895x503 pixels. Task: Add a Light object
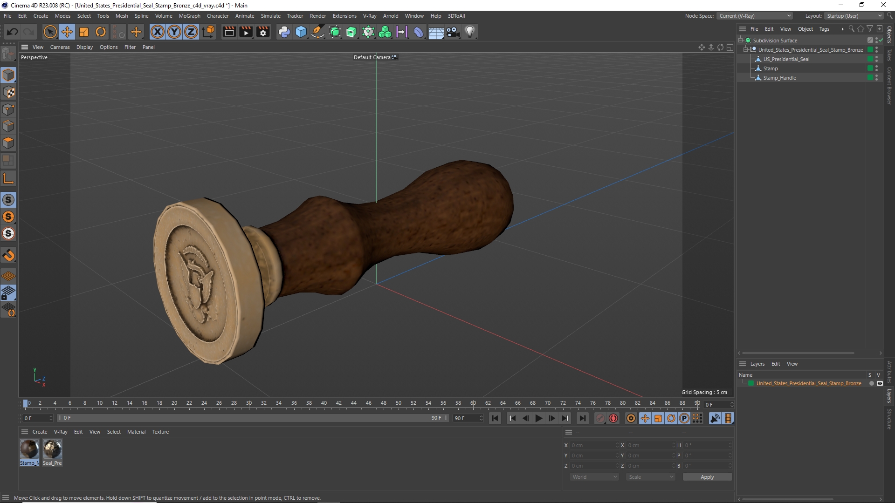(x=470, y=32)
